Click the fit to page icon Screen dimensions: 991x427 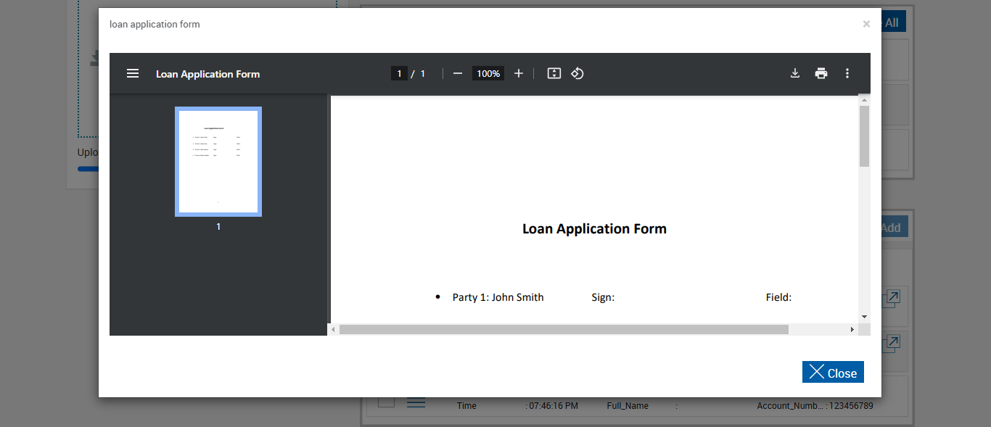pyautogui.click(x=554, y=73)
